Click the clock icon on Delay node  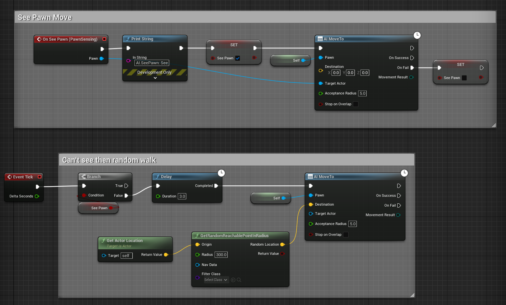[x=221, y=173]
